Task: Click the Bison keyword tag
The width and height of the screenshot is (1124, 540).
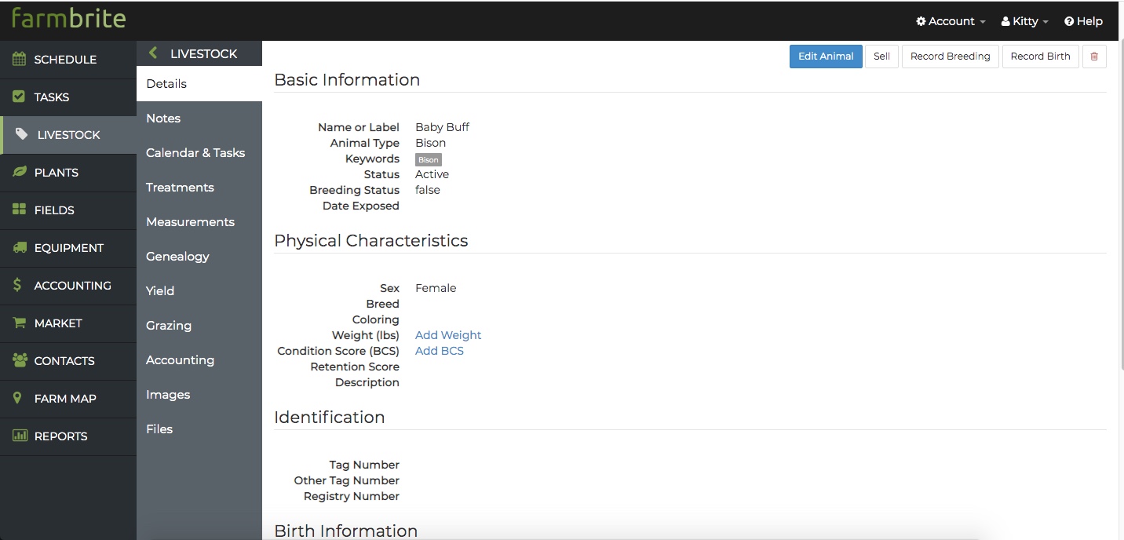Action: point(429,159)
